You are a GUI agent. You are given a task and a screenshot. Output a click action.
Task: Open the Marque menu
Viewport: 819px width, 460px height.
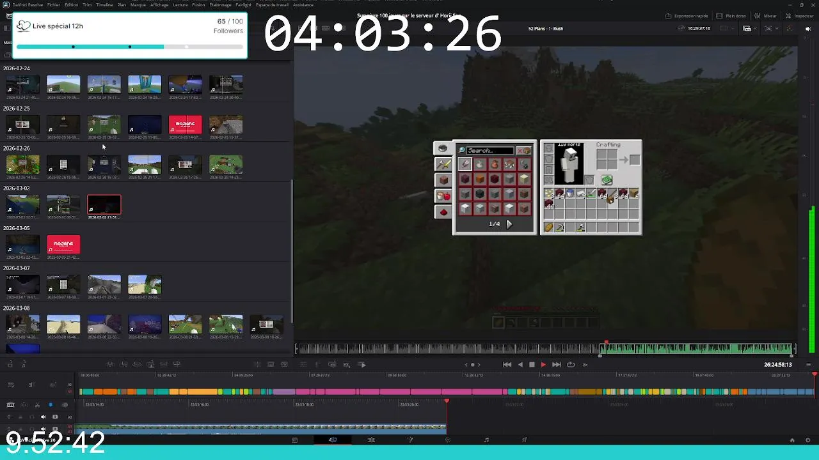coord(138,4)
